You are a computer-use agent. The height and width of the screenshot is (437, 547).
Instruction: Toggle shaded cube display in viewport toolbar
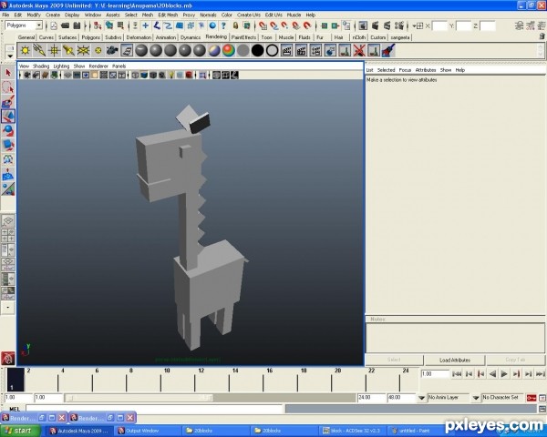pos(144,75)
